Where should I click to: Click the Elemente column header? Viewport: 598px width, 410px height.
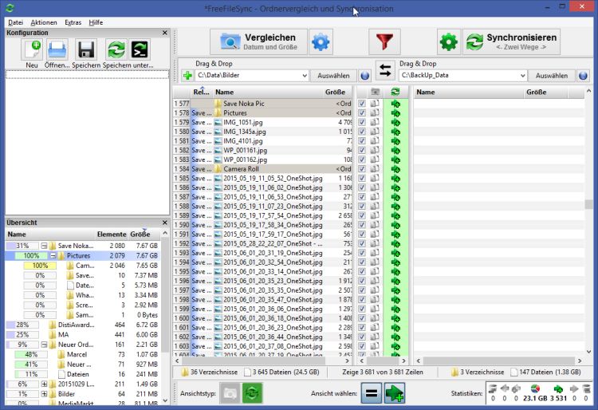click(x=112, y=235)
